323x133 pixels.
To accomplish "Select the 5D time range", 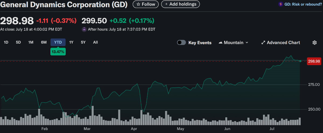I will pos(18,42).
